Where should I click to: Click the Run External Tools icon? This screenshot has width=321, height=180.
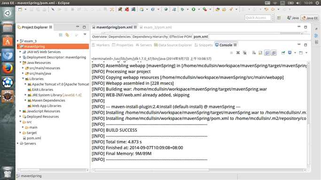[x=205, y=9]
